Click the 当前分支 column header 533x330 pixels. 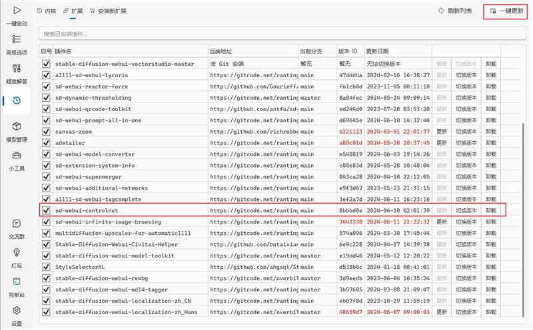tap(310, 51)
